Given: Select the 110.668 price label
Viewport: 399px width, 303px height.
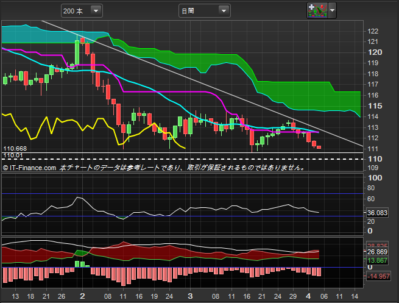Looking at the screenshot, I should (x=15, y=149).
